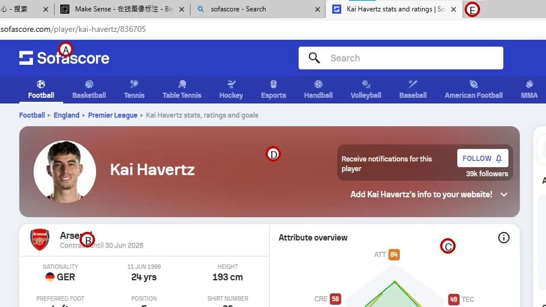Screen dimensions: 546x307
Task: Click the Sofascore logo
Action: click(x=64, y=58)
